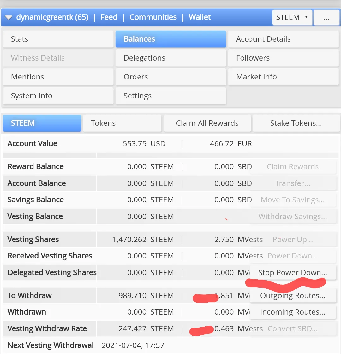Click Move To Savings... button
The height and width of the screenshot is (354, 341).
[293, 200]
